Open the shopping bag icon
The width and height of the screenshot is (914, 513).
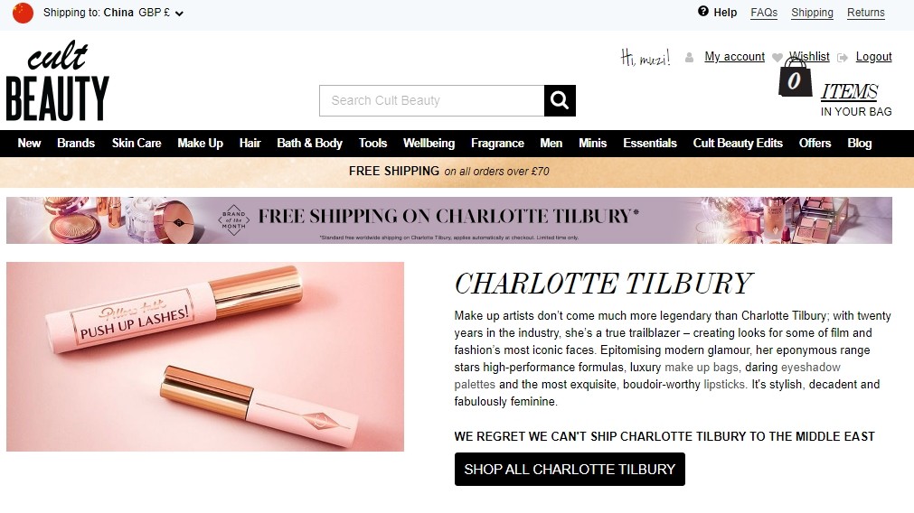point(795,79)
